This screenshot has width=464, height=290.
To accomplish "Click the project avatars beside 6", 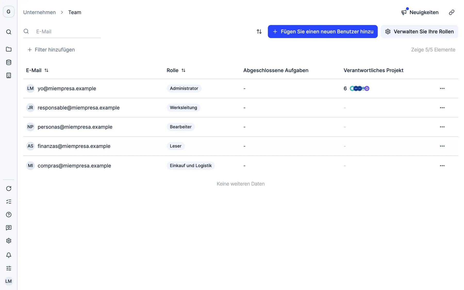I will point(359,88).
